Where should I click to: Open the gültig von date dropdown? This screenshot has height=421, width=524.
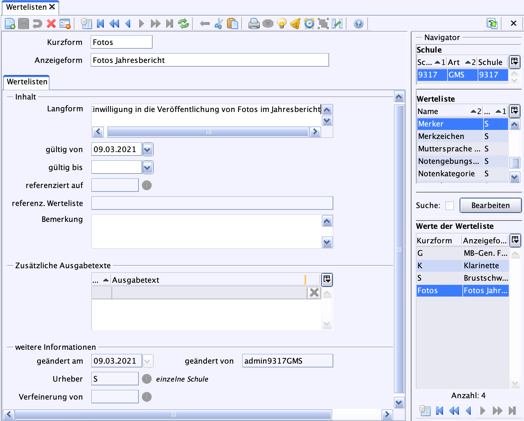pos(147,149)
